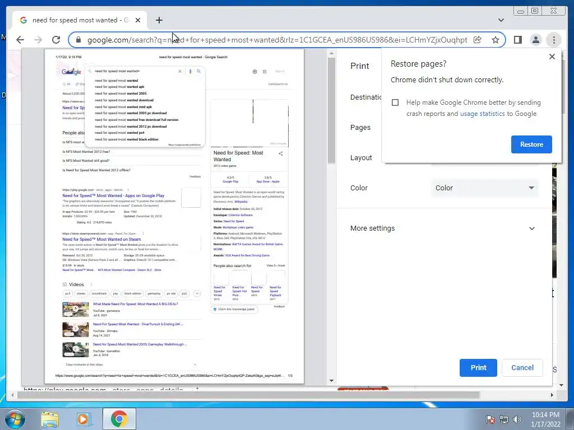Click the horizontal scrollbar left arrow
The height and width of the screenshot is (430, 574).
coord(12,395)
